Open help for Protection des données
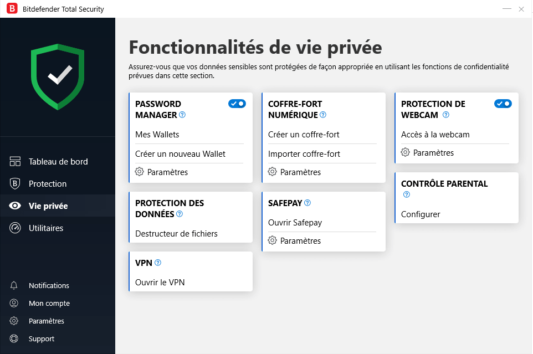The height and width of the screenshot is (354, 533). (x=180, y=214)
